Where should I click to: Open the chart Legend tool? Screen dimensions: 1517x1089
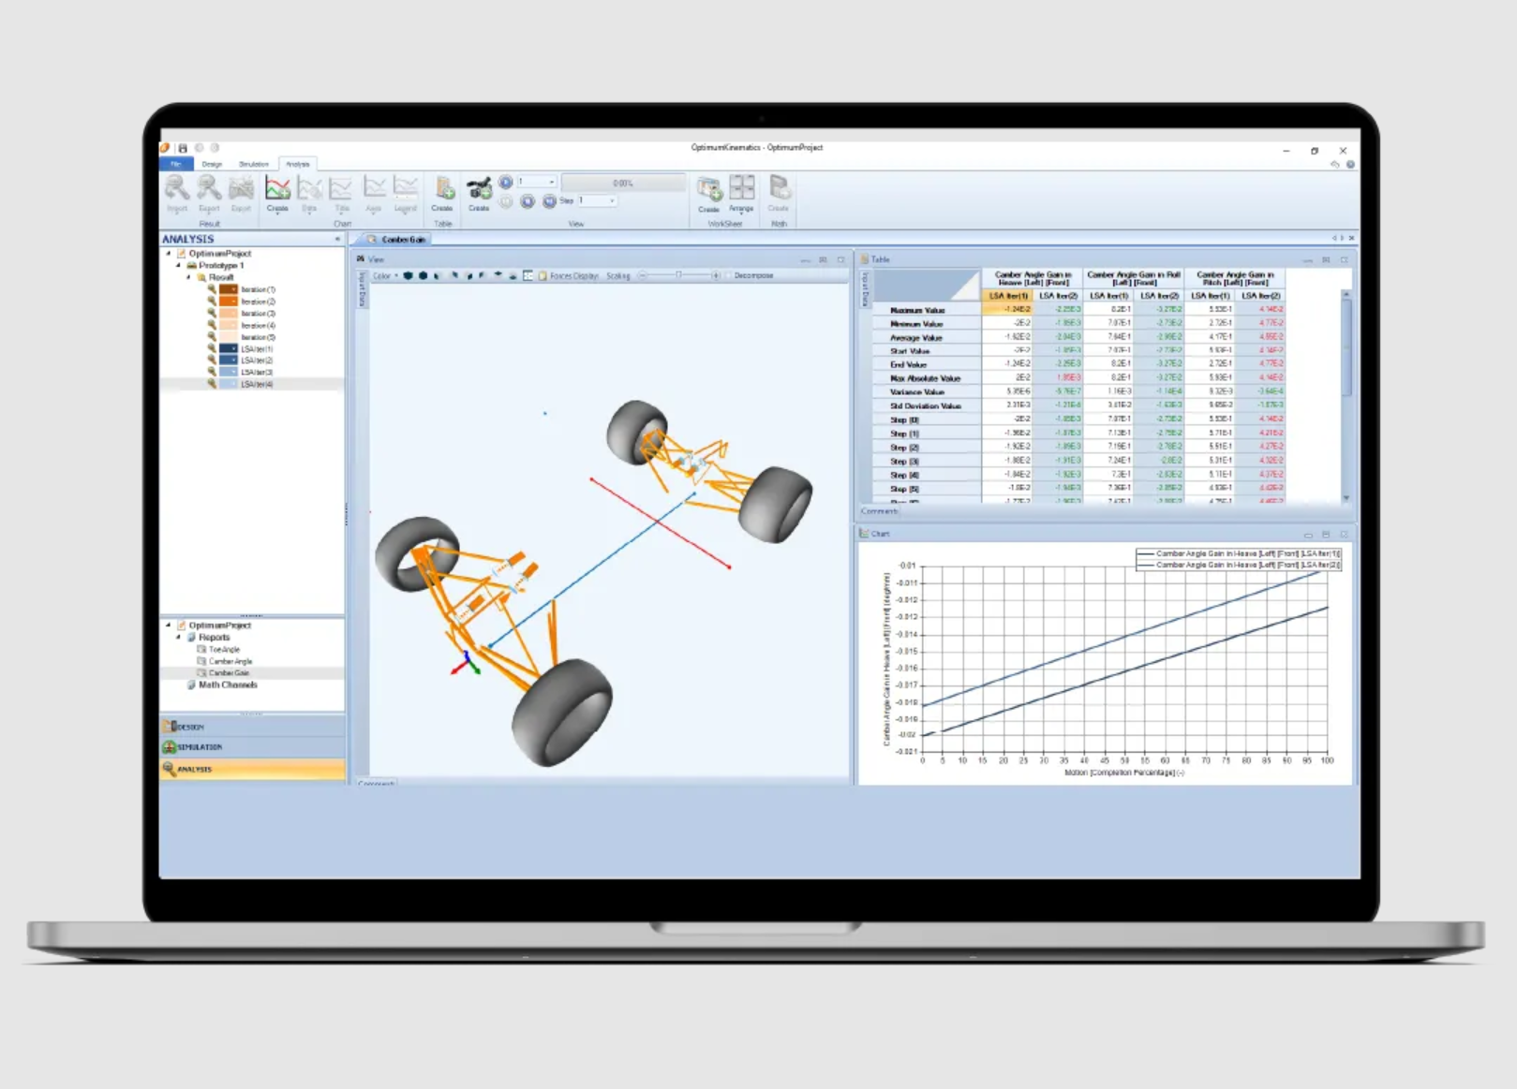[405, 193]
